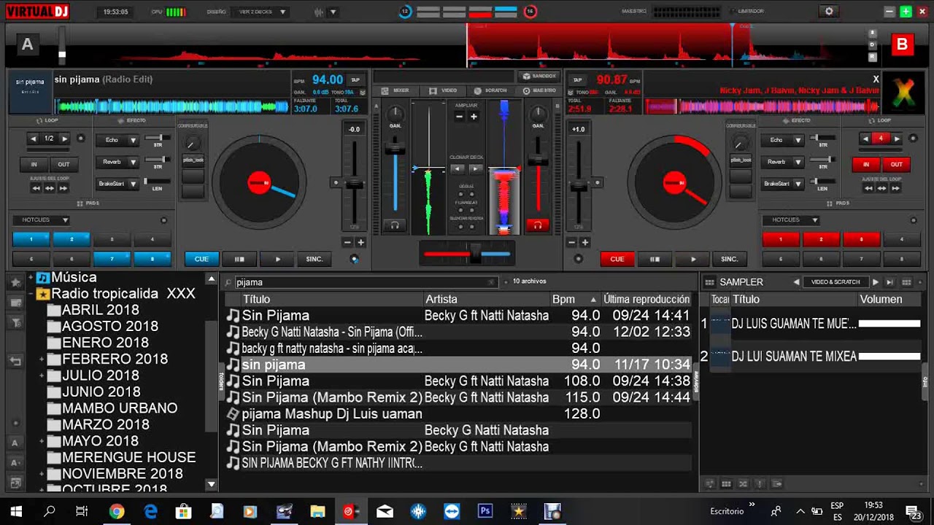Trigger deck B hotcue pad 4

click(x=901, y=239)
